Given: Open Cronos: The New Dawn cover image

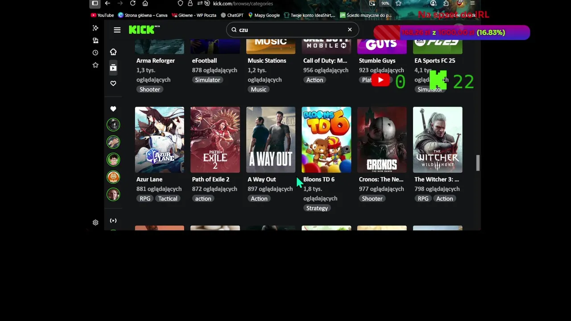Looking at the screenshot, I should click(x=382, y=140).
